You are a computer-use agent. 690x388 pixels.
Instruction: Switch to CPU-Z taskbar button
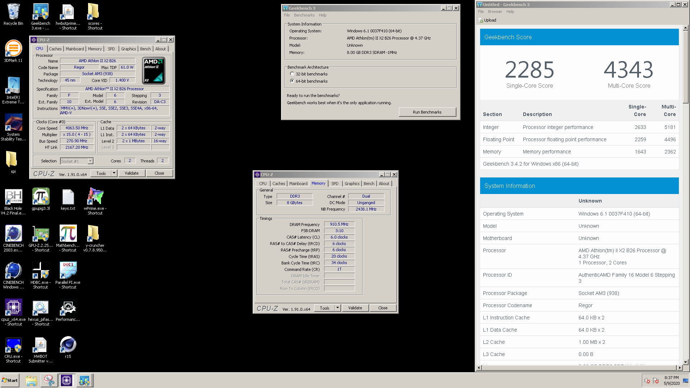[66, 380]
